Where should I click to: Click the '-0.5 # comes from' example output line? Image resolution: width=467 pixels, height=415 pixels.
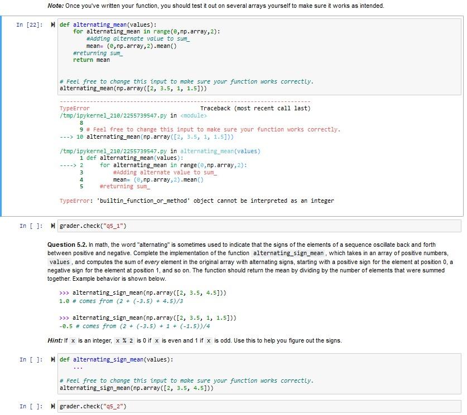[x=134, y=326]
